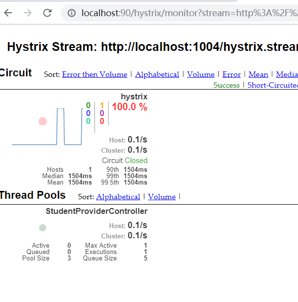Click the thread pool Host: 0.1/s rate
The width and height of the screenshot is (298, 302).
click(128, 225)
